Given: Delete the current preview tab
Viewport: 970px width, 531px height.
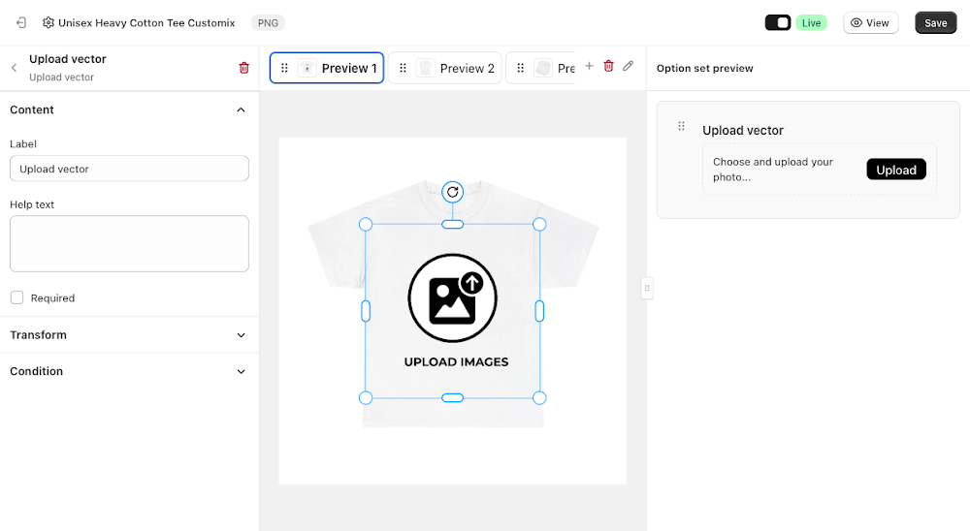Looking at the screenshot, I should pyautogui.click(x=609, y=66).
